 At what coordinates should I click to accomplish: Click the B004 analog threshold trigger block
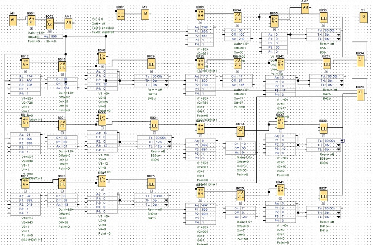[x=237, y=18]
